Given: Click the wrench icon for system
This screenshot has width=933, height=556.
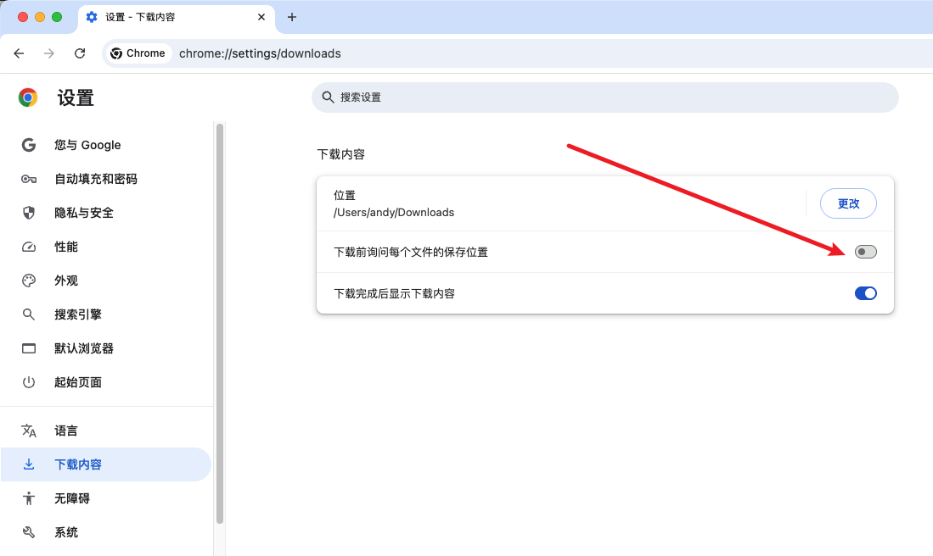Looking at the screenshot, I should [29, 532].
